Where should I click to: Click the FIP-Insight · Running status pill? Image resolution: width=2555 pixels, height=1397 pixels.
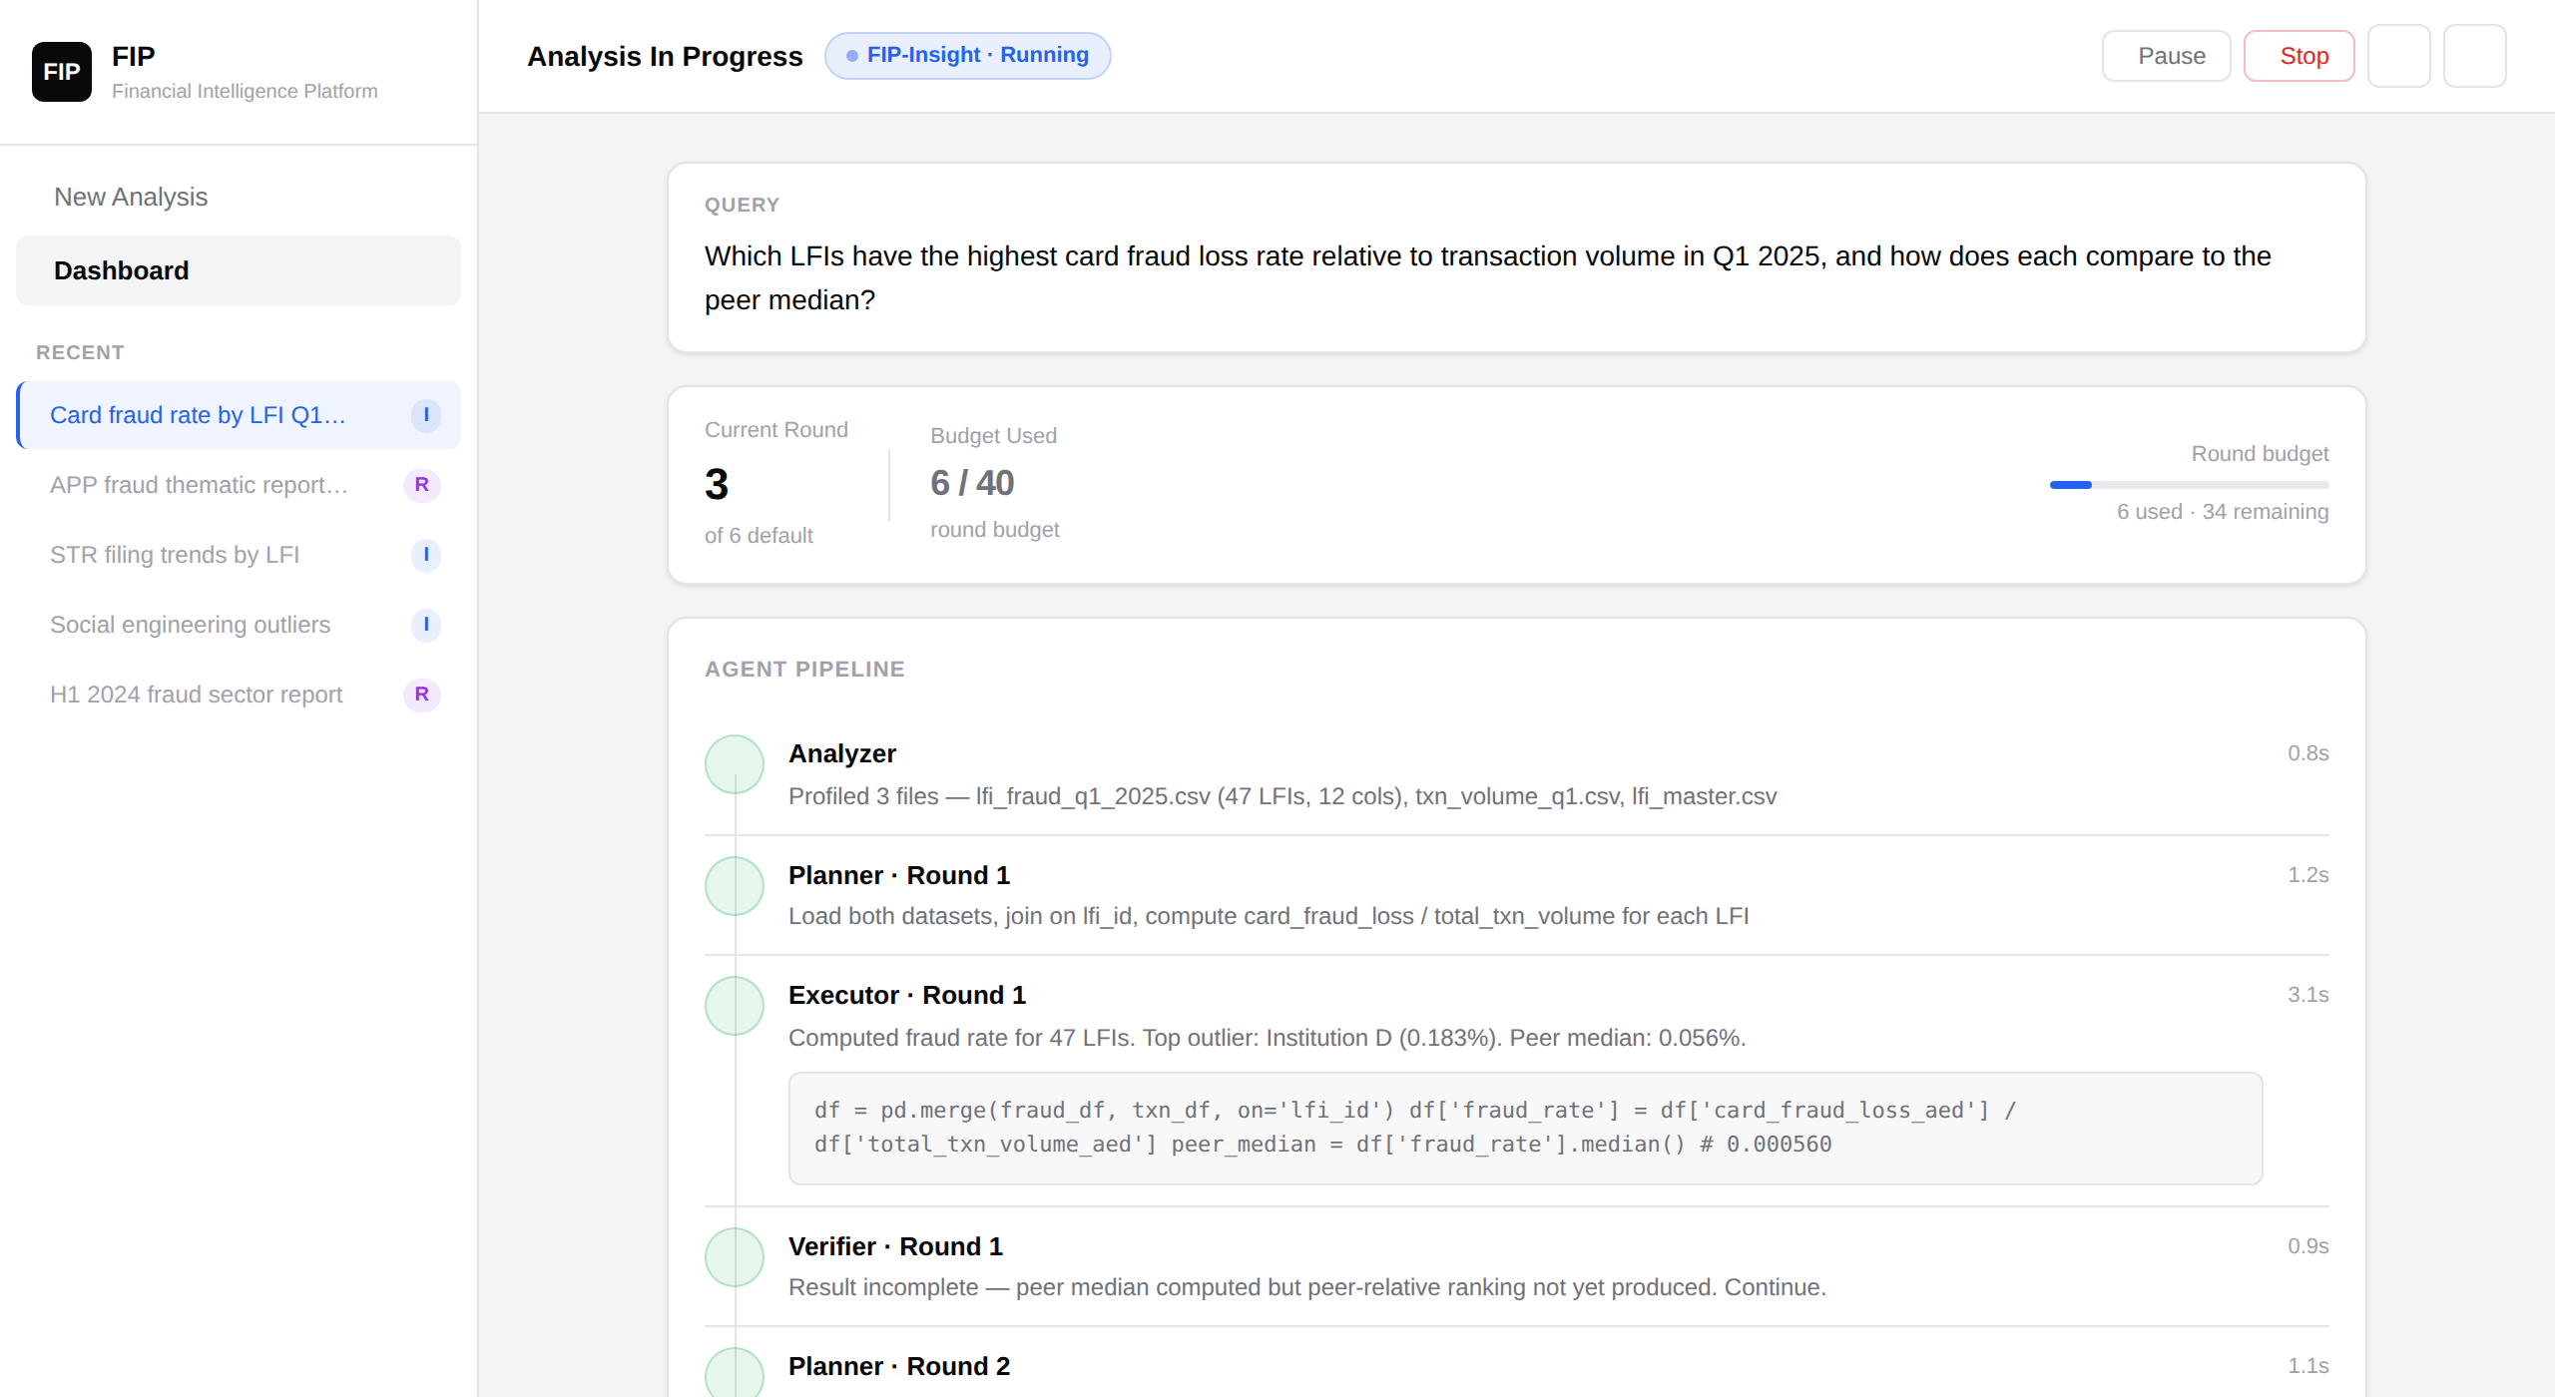pyautogui.click(x=967, y=56)
